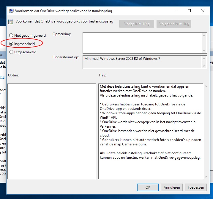The height and width of the screenshot is (199, 213).
Task: Click the policy setting icon beside heading
Action: coord(11,22)
